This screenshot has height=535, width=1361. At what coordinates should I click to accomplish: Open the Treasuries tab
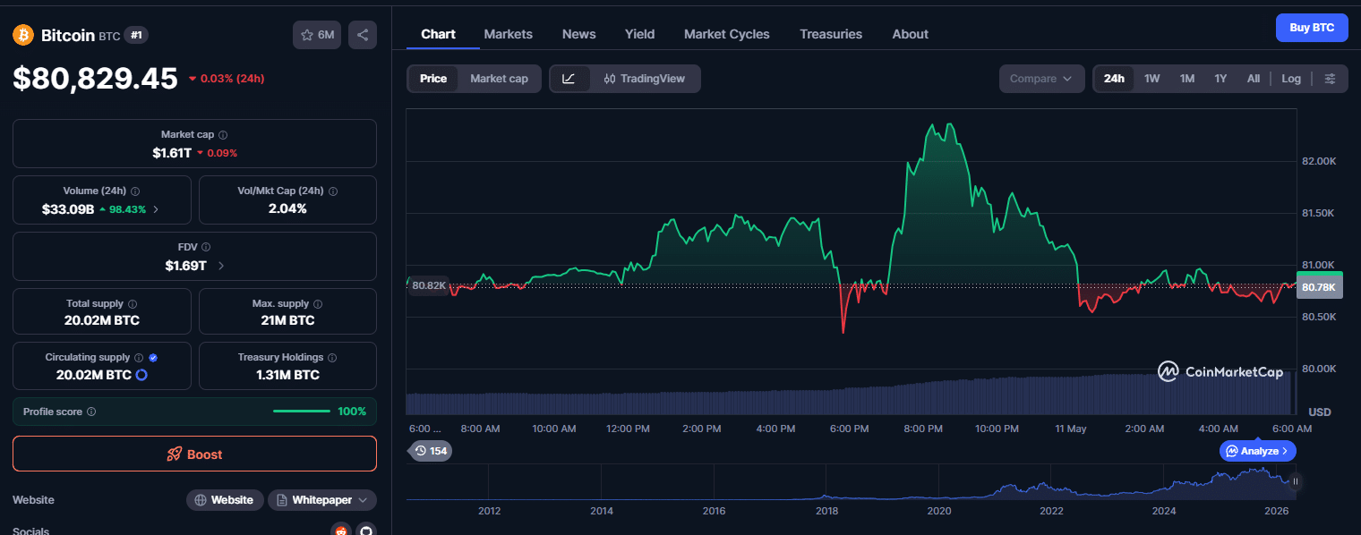click(x=831, y=34)
